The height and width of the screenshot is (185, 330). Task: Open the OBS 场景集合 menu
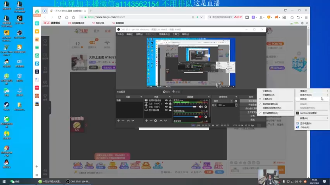pos(164,34)
